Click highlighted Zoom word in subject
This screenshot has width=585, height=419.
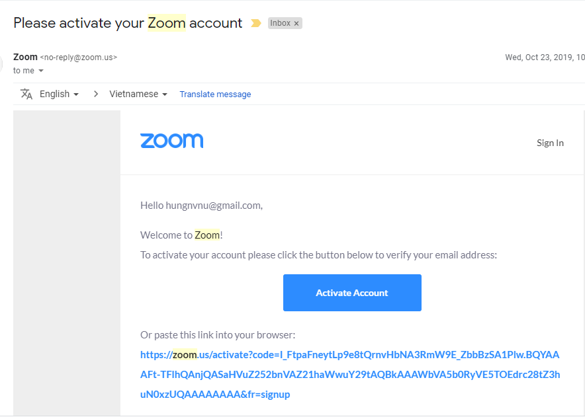click(x=166, y=23)
